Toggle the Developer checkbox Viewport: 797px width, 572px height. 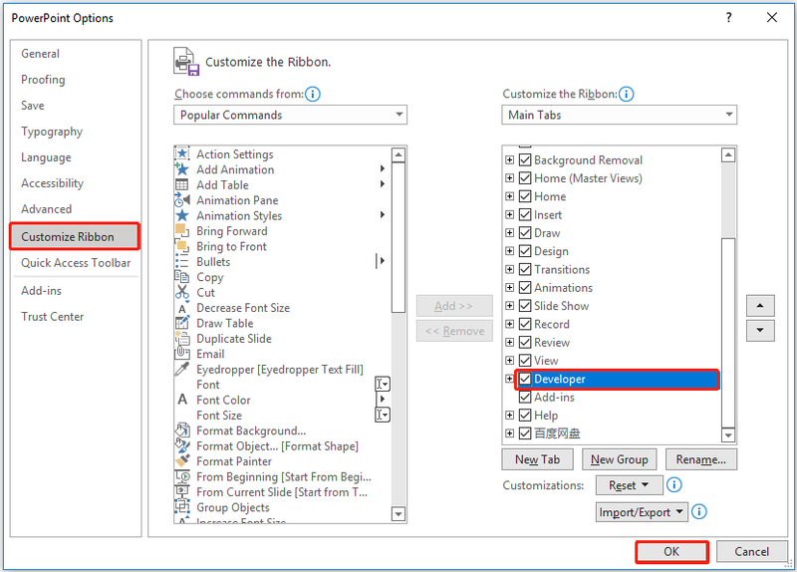(x=525, y=379)
